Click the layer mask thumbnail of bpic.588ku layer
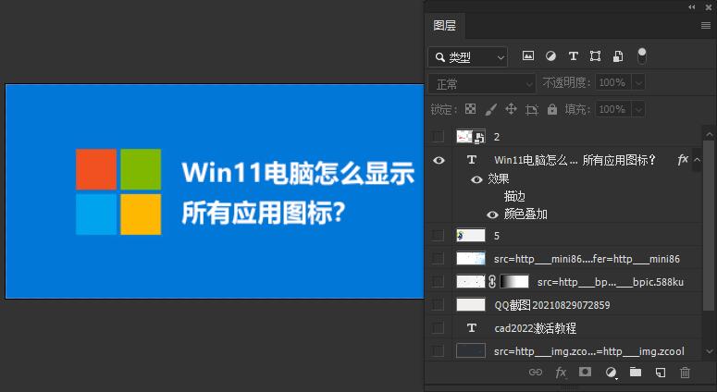The image size is (717, 392). pyautogui.click(x=514, y=281)
